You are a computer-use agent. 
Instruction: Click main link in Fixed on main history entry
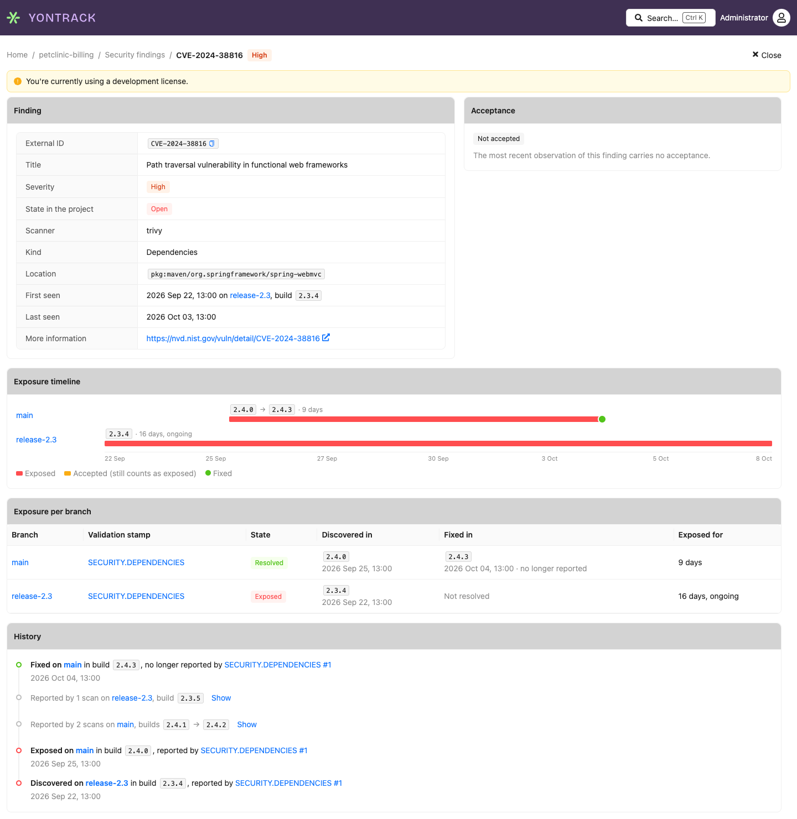click(73, 665)
